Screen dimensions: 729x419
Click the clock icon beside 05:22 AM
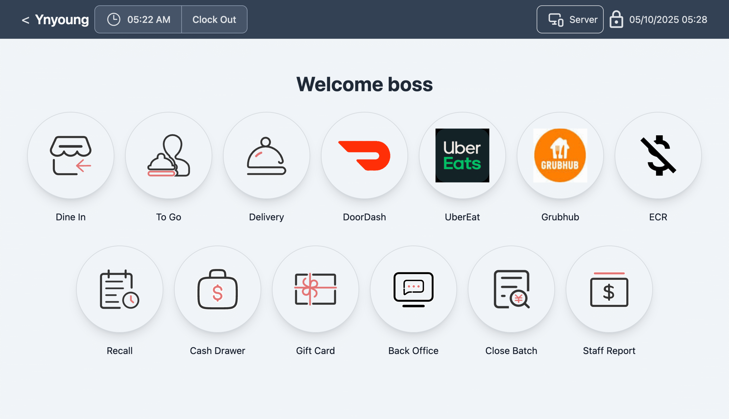[114, 20]
